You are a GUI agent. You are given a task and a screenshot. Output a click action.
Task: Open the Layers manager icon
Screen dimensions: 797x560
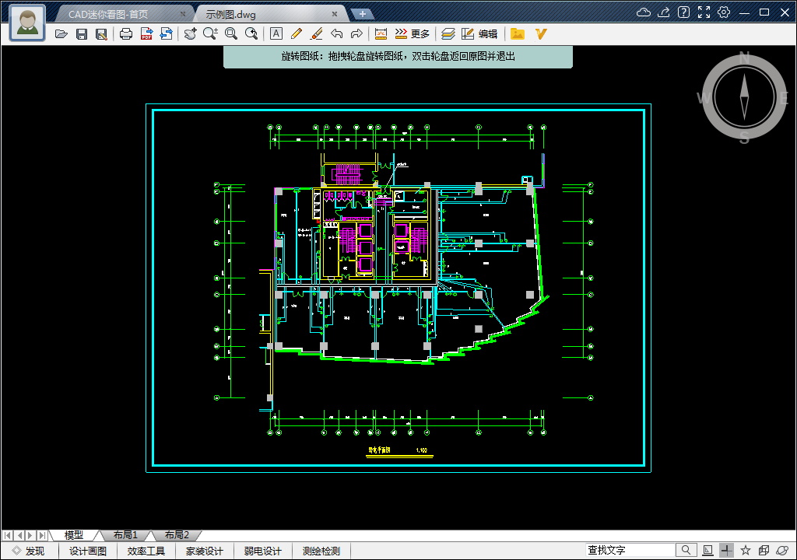click(x=448, y=34)
